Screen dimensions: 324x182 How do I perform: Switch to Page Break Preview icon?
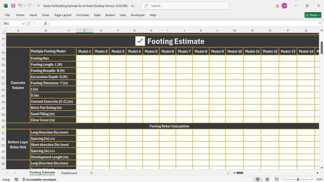point(277,179)
